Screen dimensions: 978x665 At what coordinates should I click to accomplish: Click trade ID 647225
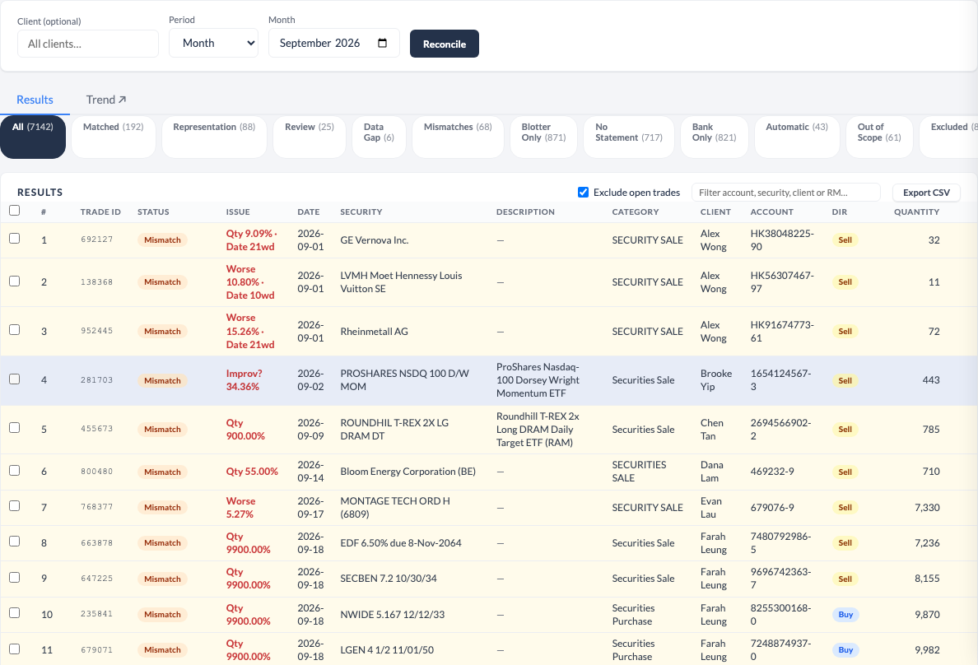coord(96,579)
